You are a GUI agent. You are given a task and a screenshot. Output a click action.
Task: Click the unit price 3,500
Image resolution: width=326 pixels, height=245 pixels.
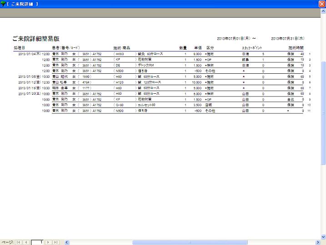(197, 105)
